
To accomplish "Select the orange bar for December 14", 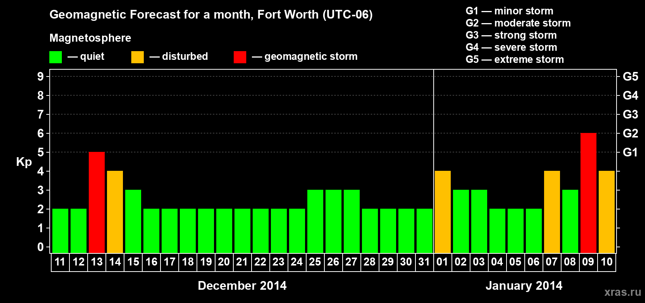I will (115, 212).
